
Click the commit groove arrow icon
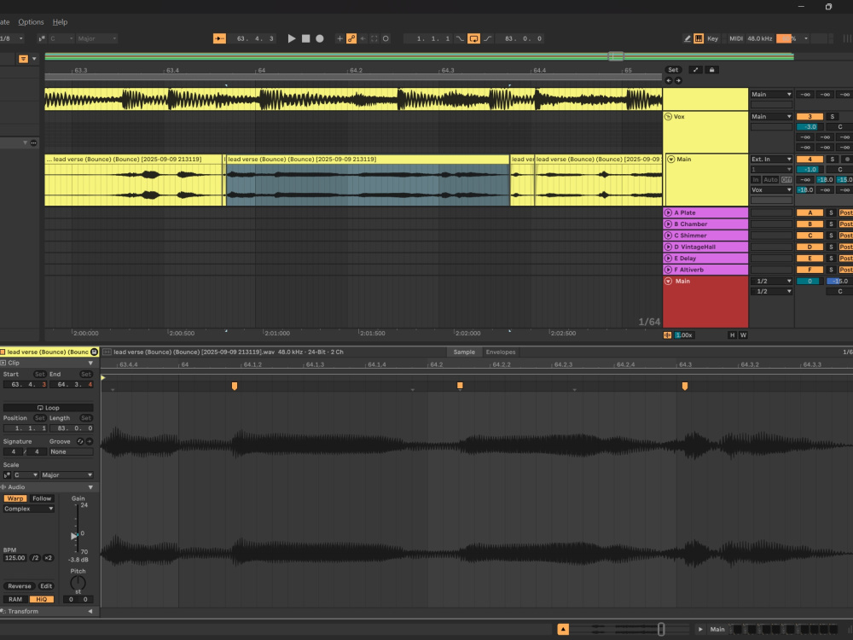coord(90,441)
